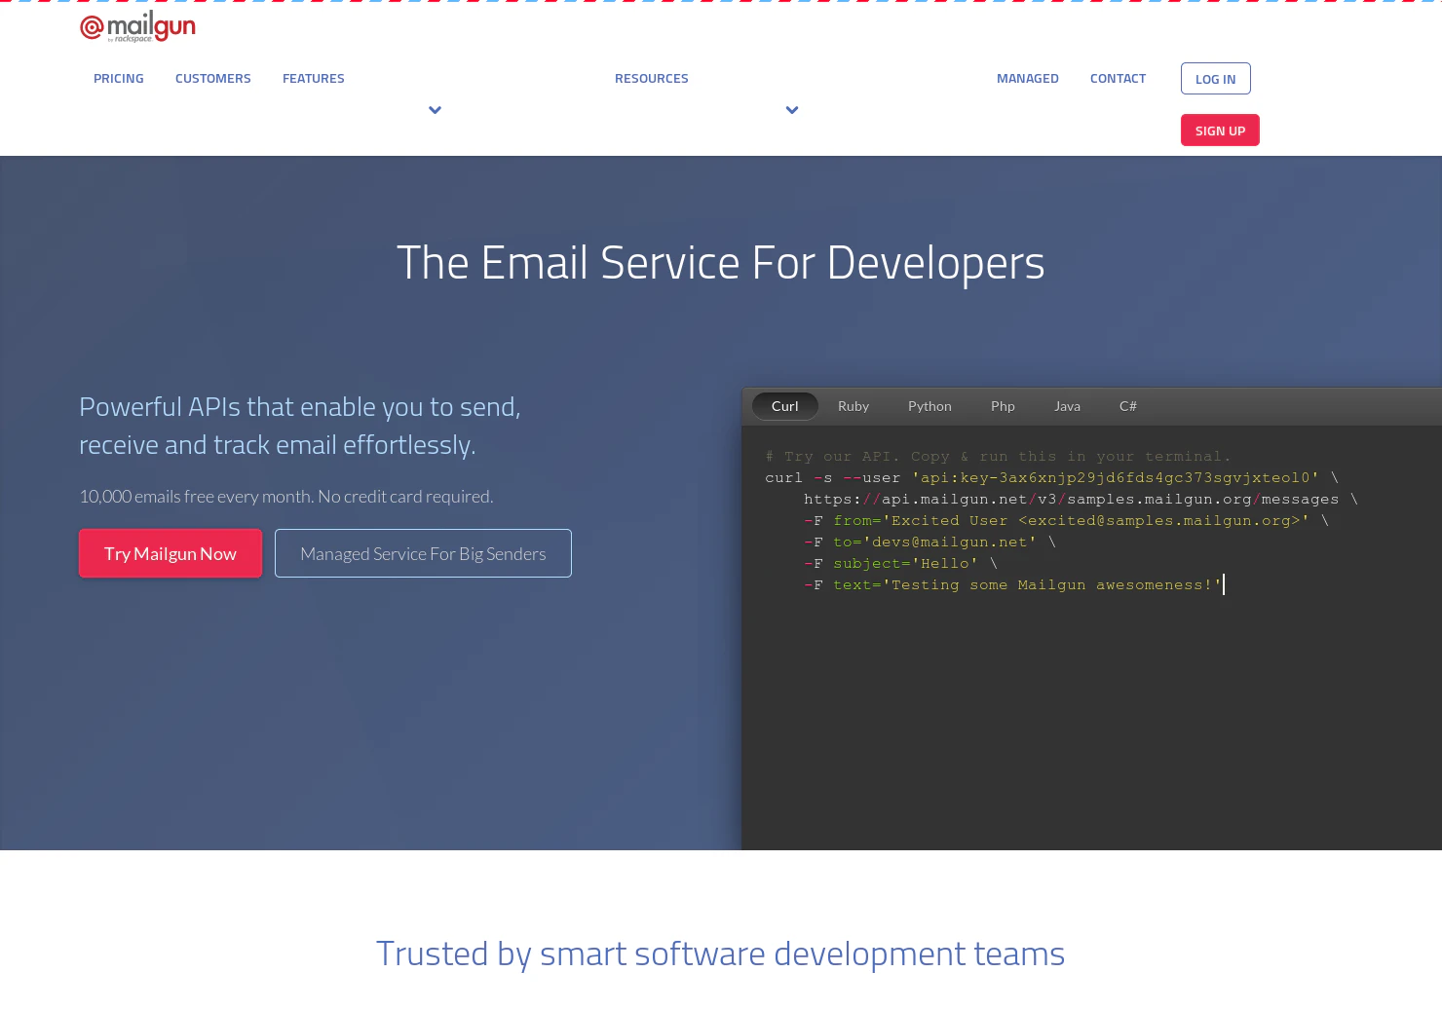Switch to the C# code tab
The width and height of the screenshot is (1442, 1010).
[x=1128, y=406]
